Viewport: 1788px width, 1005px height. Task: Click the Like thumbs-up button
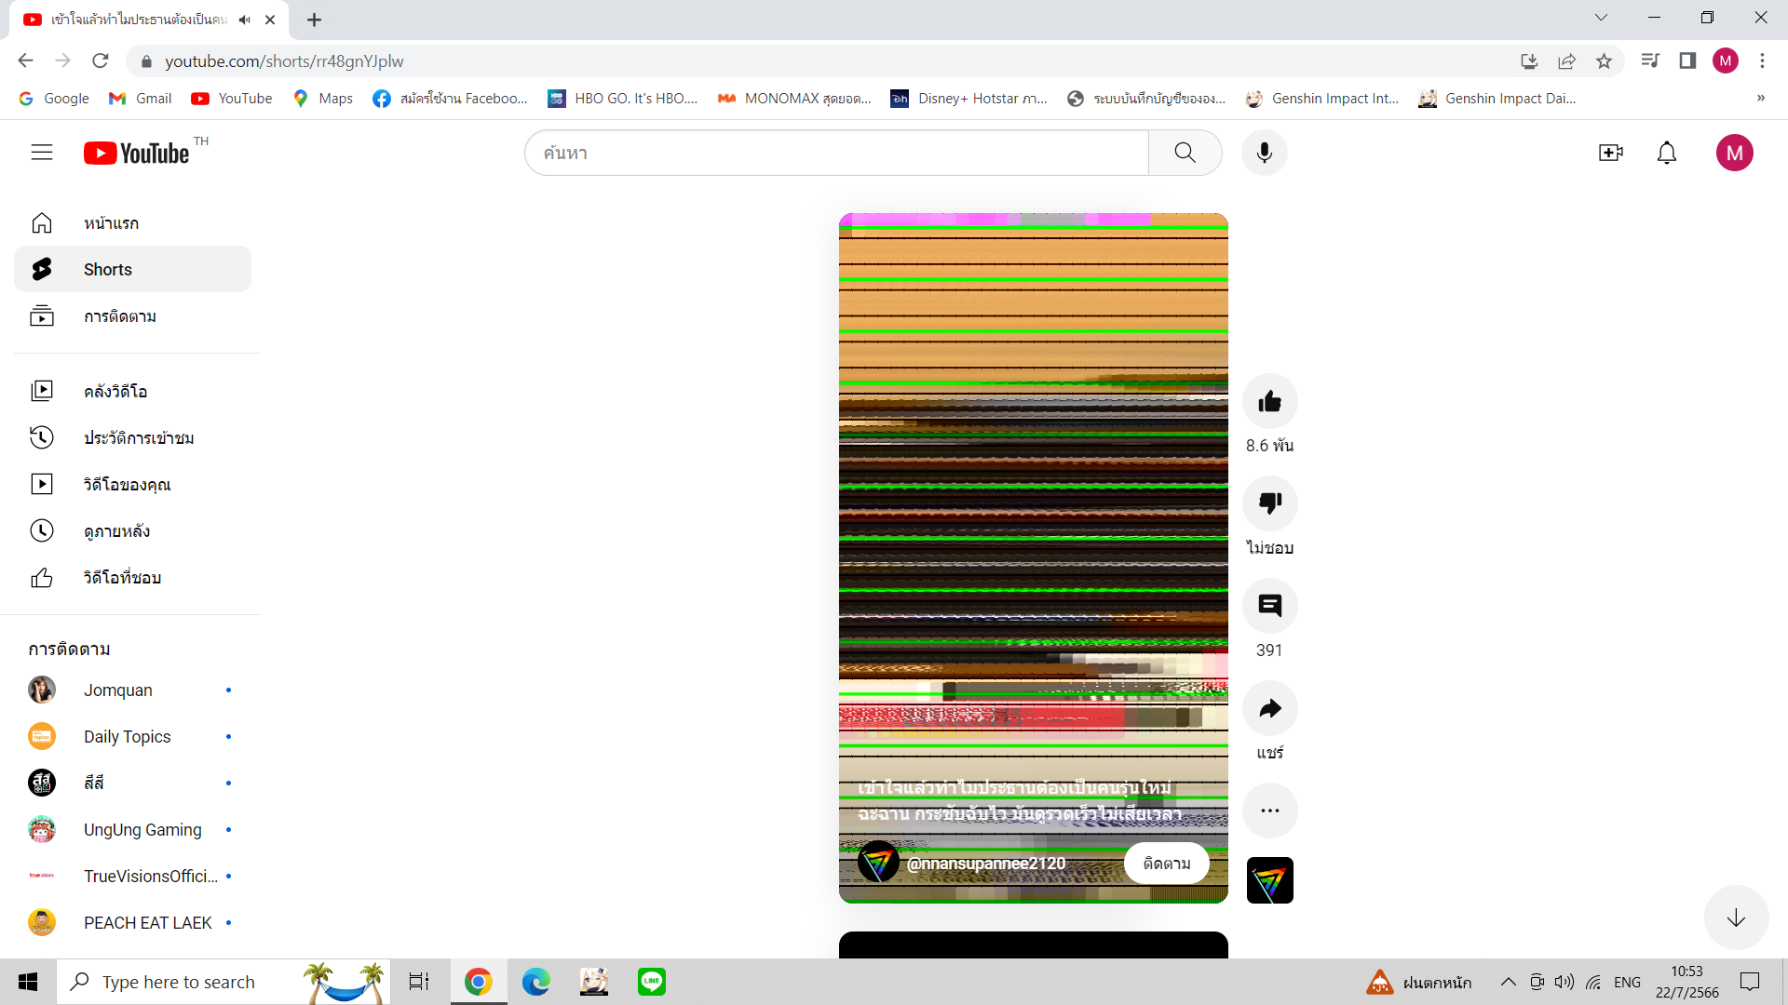(1269, 401)
